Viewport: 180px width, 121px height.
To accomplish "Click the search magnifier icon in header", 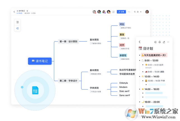I will (x=135, y=12).
